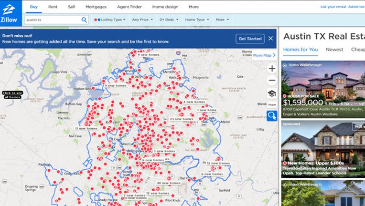The width and height of the screenshot is (365, 206).
Task: Select the Newest tab
Action: click(x=334, y=50)
